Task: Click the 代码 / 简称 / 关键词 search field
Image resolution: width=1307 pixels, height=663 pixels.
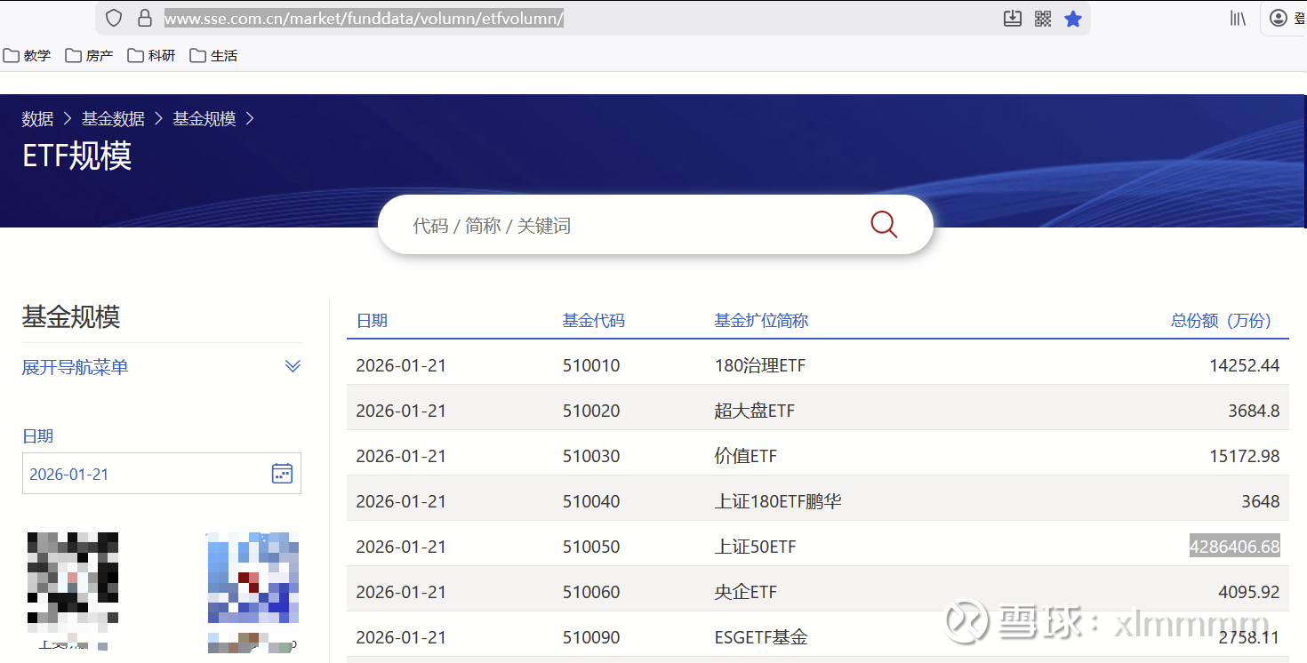Action: tap(622, 226)
